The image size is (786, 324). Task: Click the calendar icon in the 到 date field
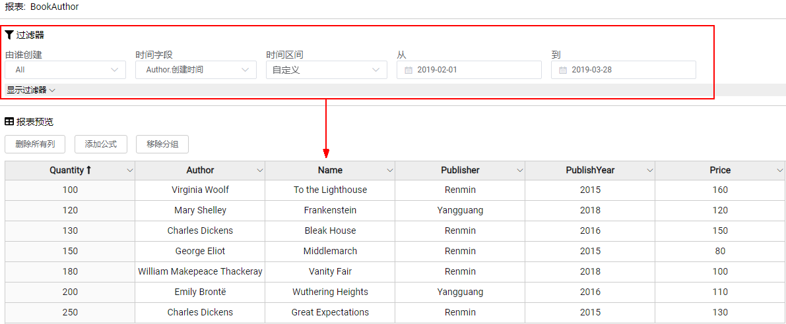pyautogui.click(x=562, y=70)
